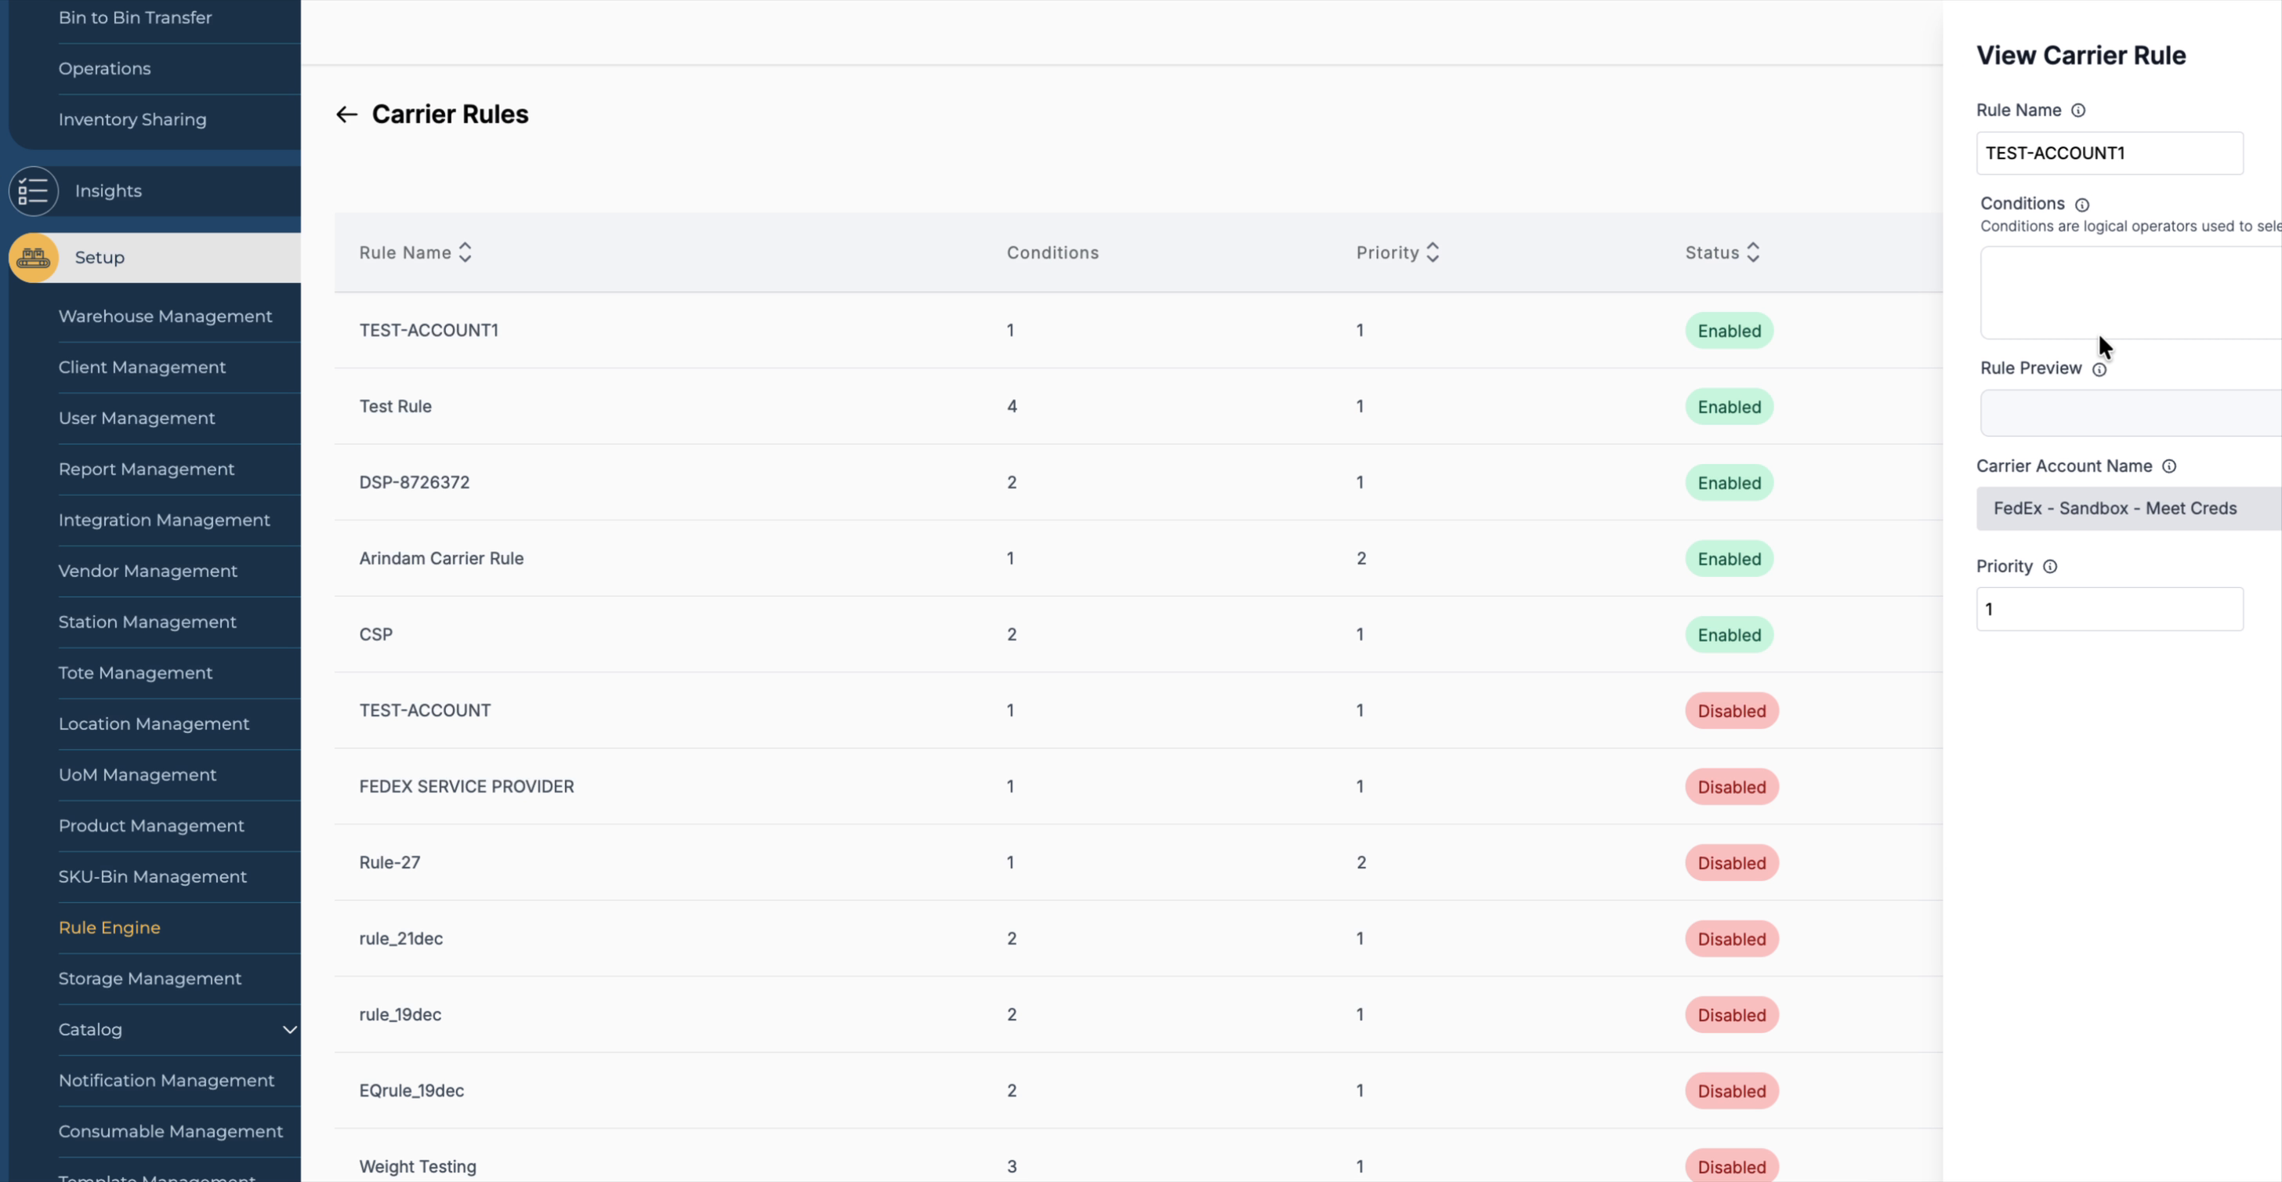
Task: Click info icon next to Conditions label
Action: 2082,205
